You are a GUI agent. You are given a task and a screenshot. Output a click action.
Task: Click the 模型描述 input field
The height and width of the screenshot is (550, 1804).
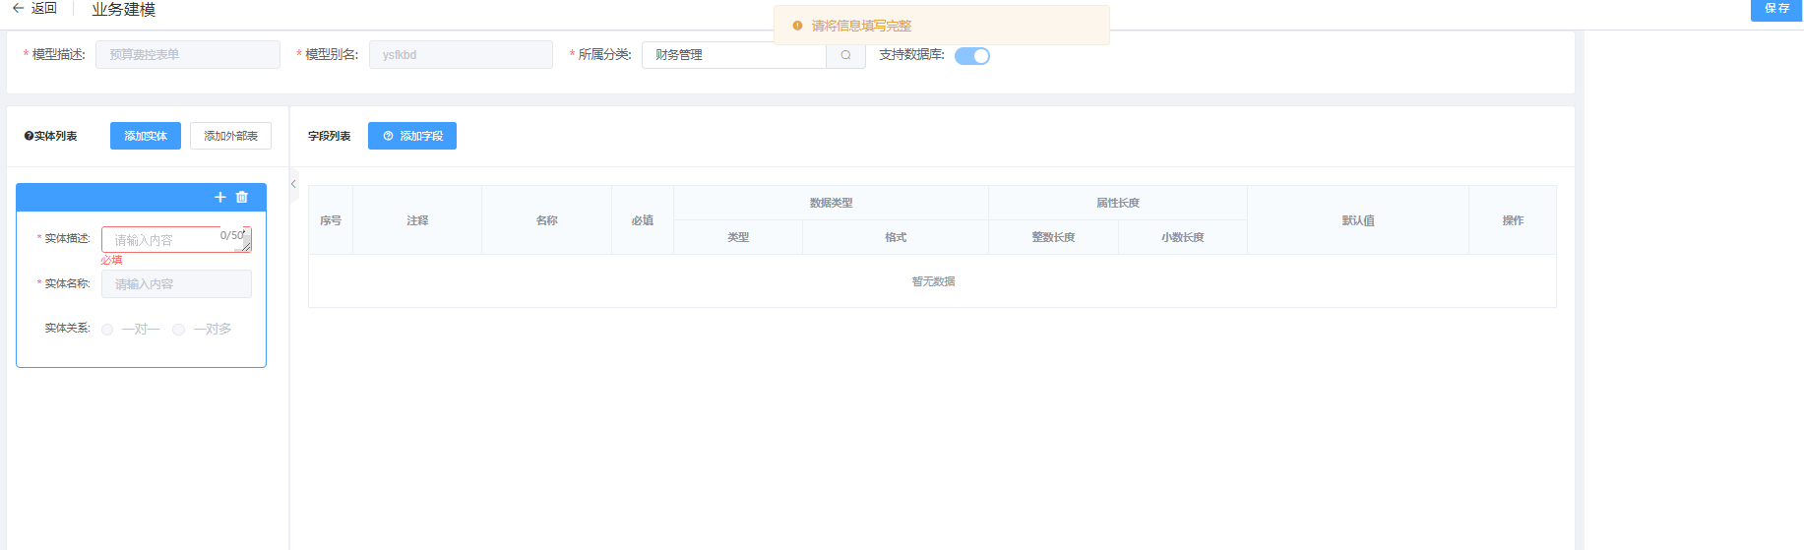188,55
